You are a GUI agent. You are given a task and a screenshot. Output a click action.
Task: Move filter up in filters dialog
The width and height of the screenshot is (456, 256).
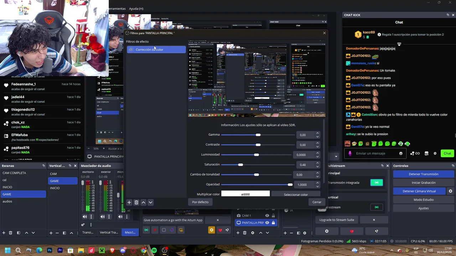(x=143, y=202)
